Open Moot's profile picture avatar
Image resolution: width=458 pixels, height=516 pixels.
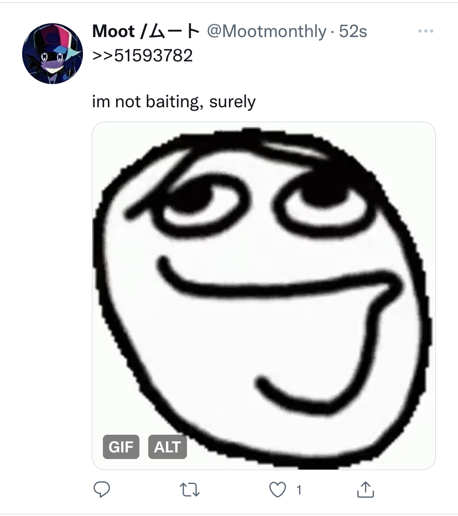53,53
